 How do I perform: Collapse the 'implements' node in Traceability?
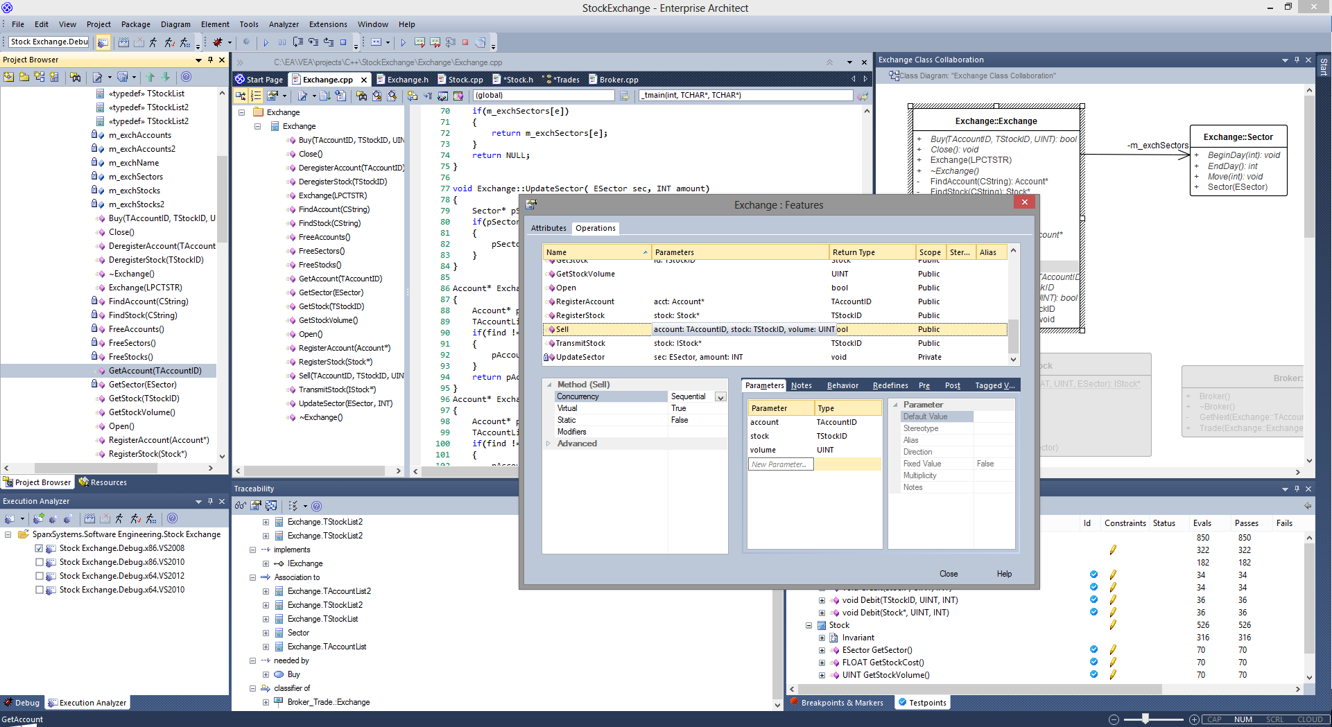[252, 550]
